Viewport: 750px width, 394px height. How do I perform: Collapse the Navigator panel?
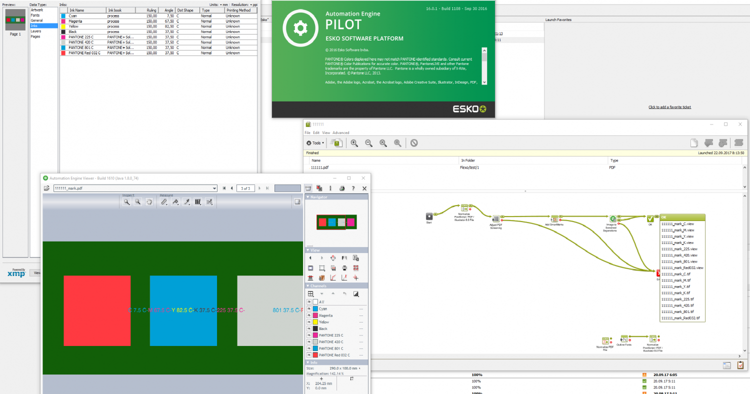coord(307,197)
